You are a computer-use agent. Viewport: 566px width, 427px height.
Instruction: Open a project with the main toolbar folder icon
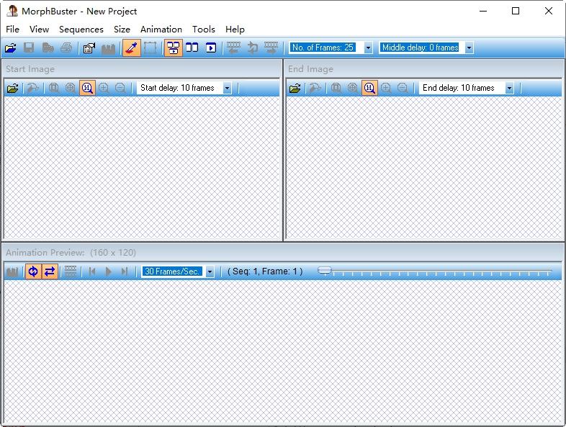pyautogui.click(x=11, y=48)
